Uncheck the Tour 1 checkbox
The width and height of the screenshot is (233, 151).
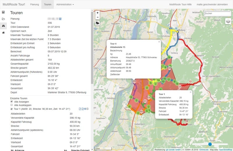[11, 109]
